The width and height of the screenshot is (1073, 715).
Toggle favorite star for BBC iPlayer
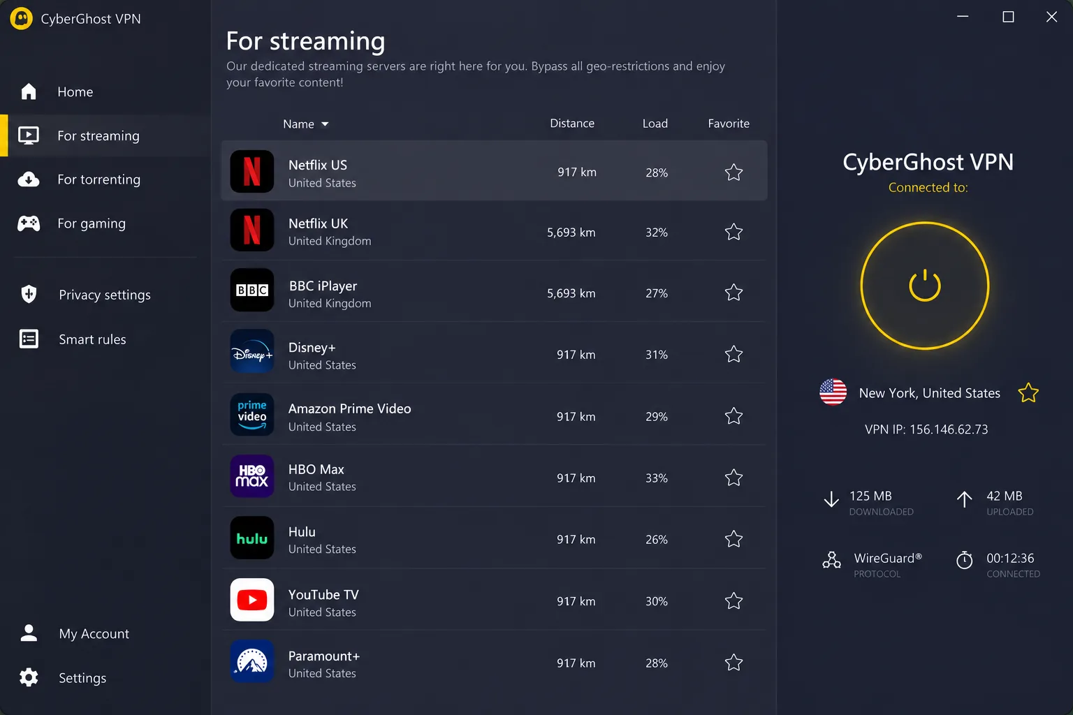click(x=733, y=293)
